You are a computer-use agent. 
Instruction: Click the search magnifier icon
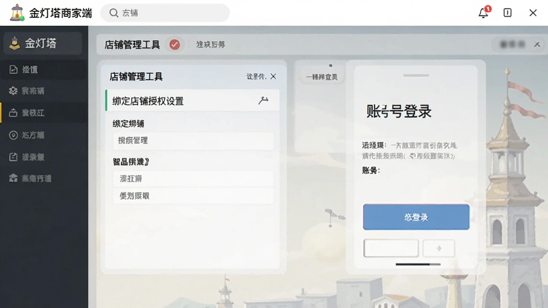coord(113,13)
